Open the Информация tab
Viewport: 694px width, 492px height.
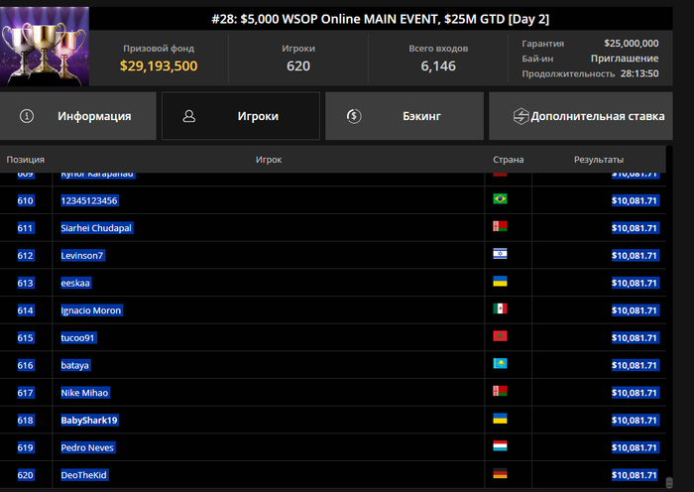[x=78, y=116]
